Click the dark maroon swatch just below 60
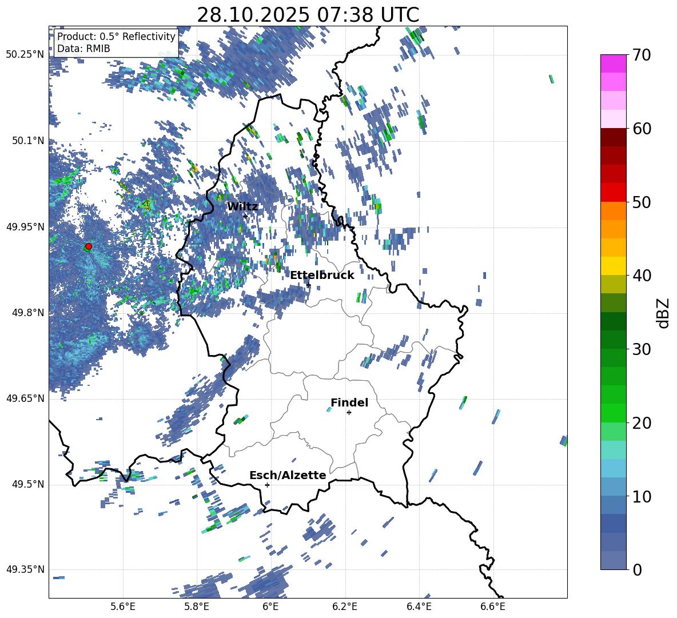Viewport: 677px width, 618px height. 614,137
